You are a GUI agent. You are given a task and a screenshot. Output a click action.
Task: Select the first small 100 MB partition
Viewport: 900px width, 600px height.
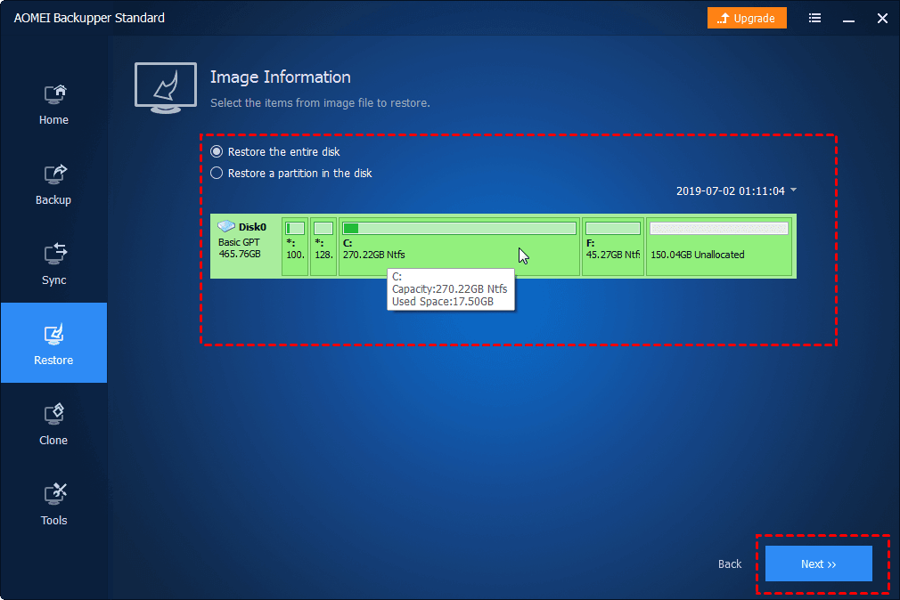pos(295,246)
